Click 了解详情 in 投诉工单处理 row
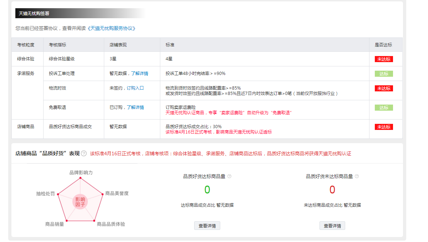The width and height of the screenshot is (428, 242). click(x=140, y=74)
